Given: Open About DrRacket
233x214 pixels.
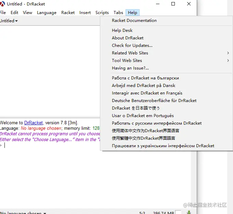Looking at the screenshot, I should 166,38.
